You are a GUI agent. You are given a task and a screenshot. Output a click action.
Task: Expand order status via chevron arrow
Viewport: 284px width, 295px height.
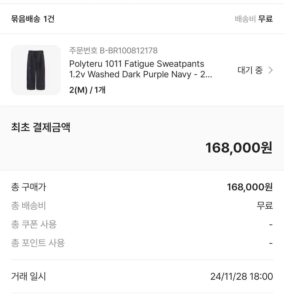[x=270, y=70]
